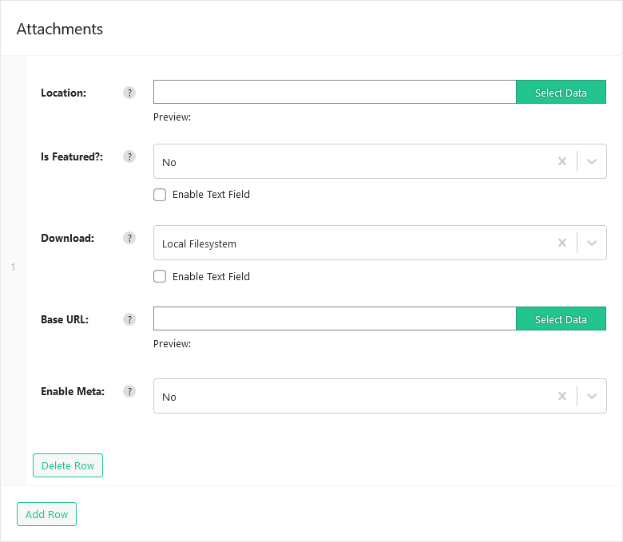Expand the Enable Meta dropdown arrow
This screenshot has height=542, width=623.
coord(592,396)
